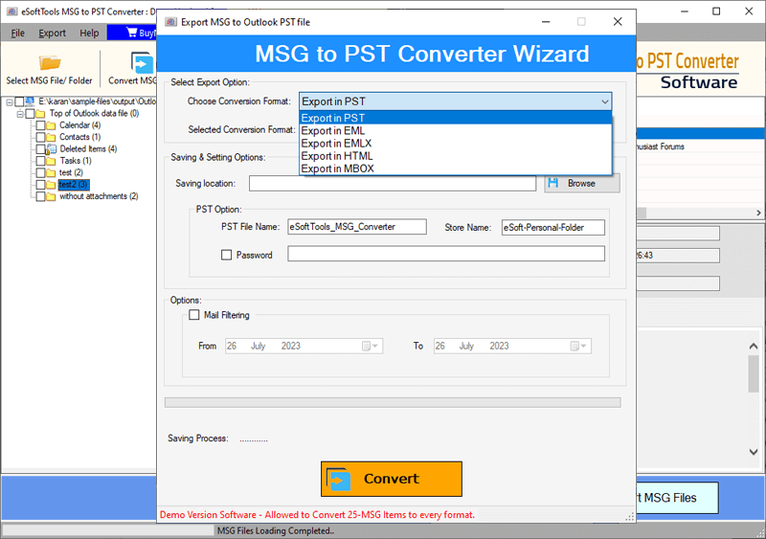Screen dimensions: 766x539
Task: Click the Tasks folder icon
Action: 51,161
